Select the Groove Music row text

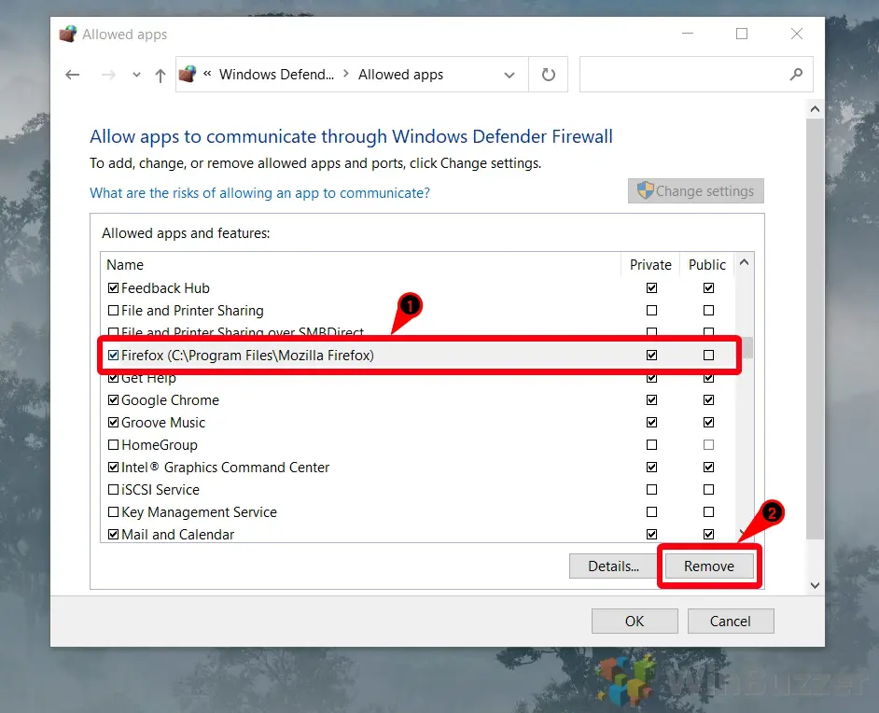click(x=163, y=423)
